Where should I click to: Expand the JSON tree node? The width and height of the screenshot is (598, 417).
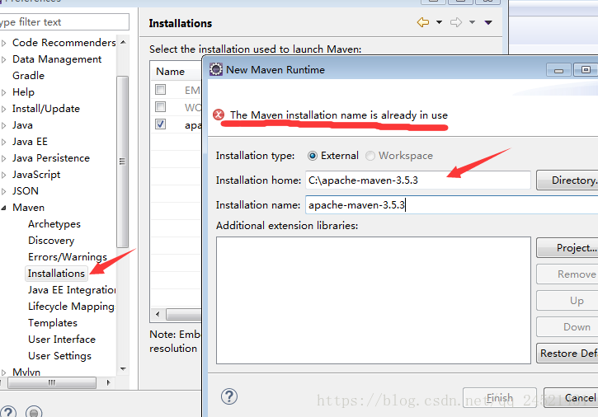[x=4, y=191]
